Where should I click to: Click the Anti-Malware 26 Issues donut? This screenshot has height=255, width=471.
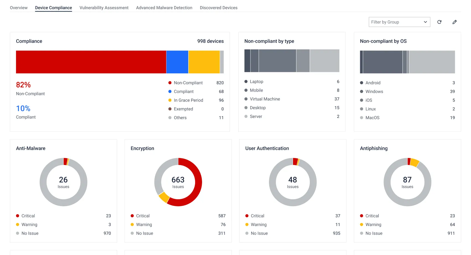click(63, 182)
